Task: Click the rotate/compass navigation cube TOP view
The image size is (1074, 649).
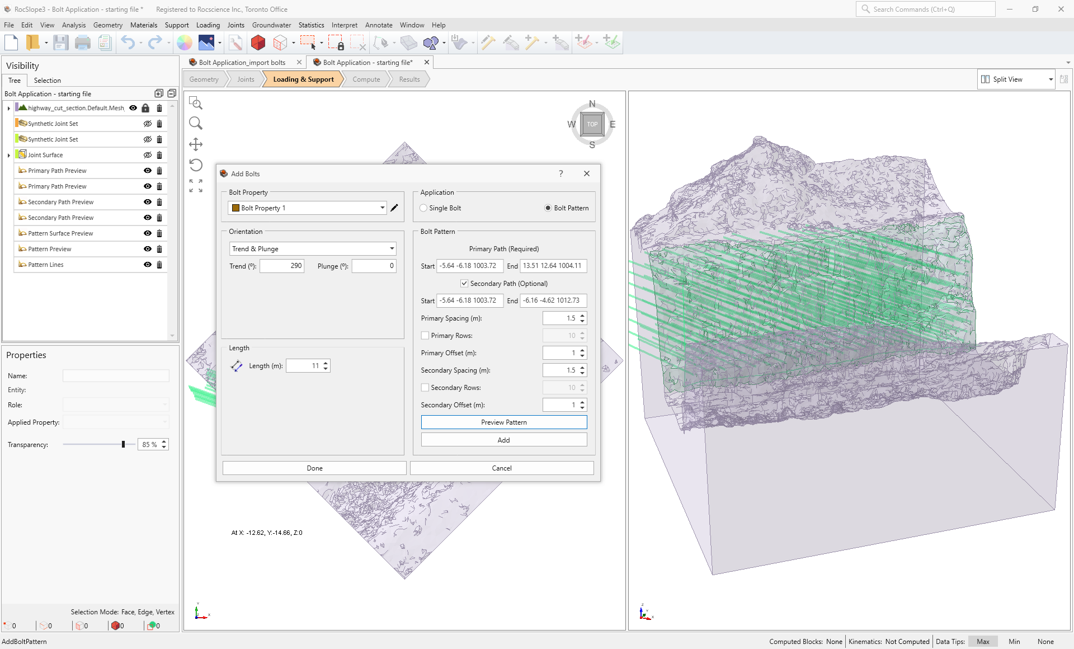Action: click(591, 124)
